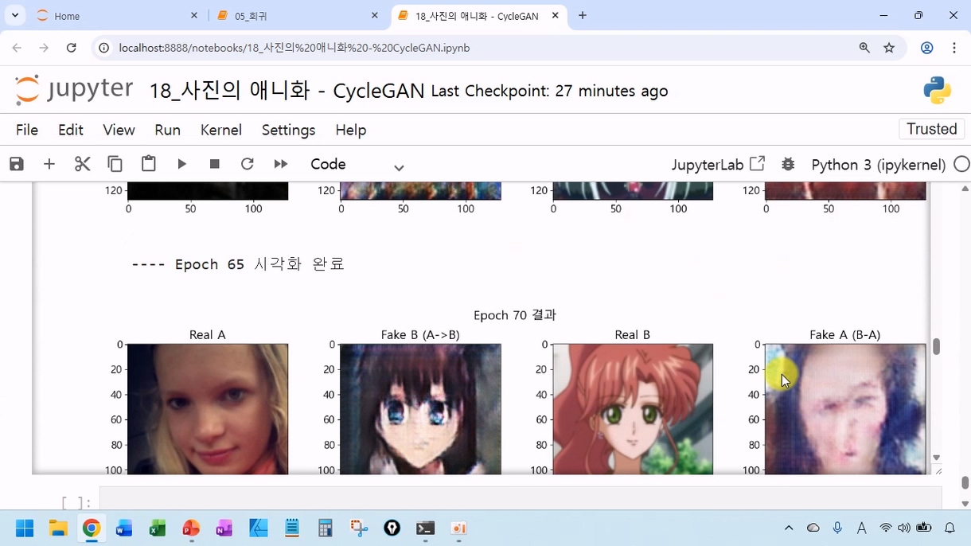Run the selected cell
Viewport: 971px width, 546px height.
(x=182, y=164)
